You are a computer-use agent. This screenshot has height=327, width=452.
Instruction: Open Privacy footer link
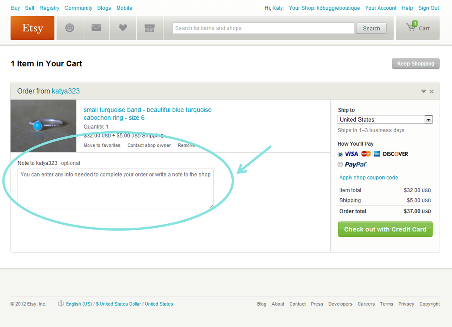coord(406,304)
